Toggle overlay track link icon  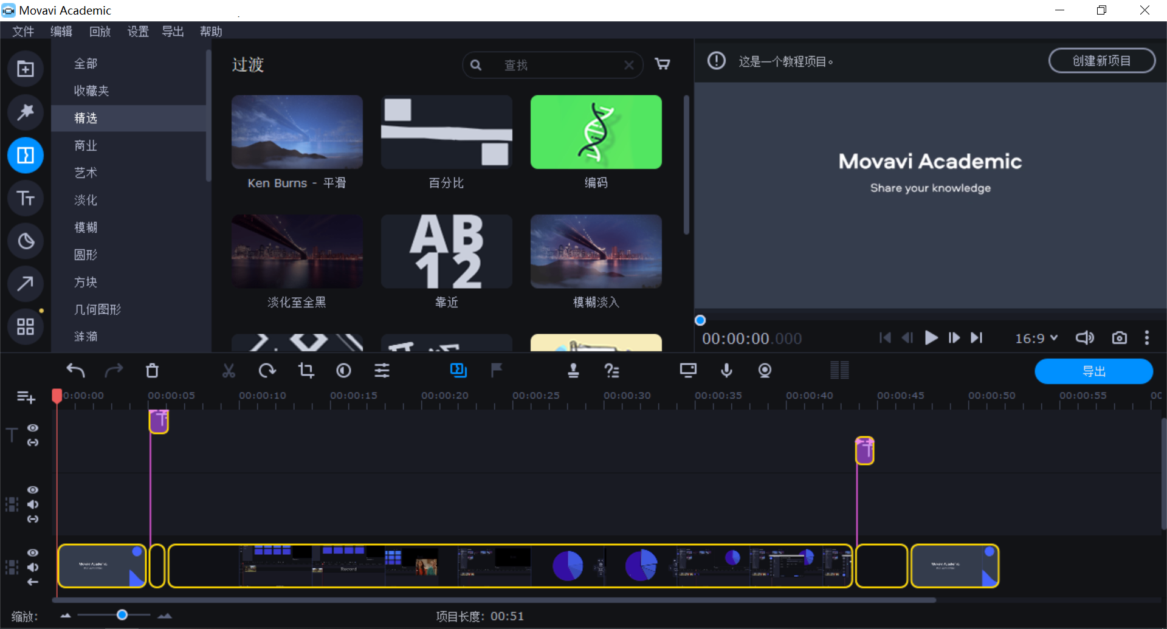(33, 519)
